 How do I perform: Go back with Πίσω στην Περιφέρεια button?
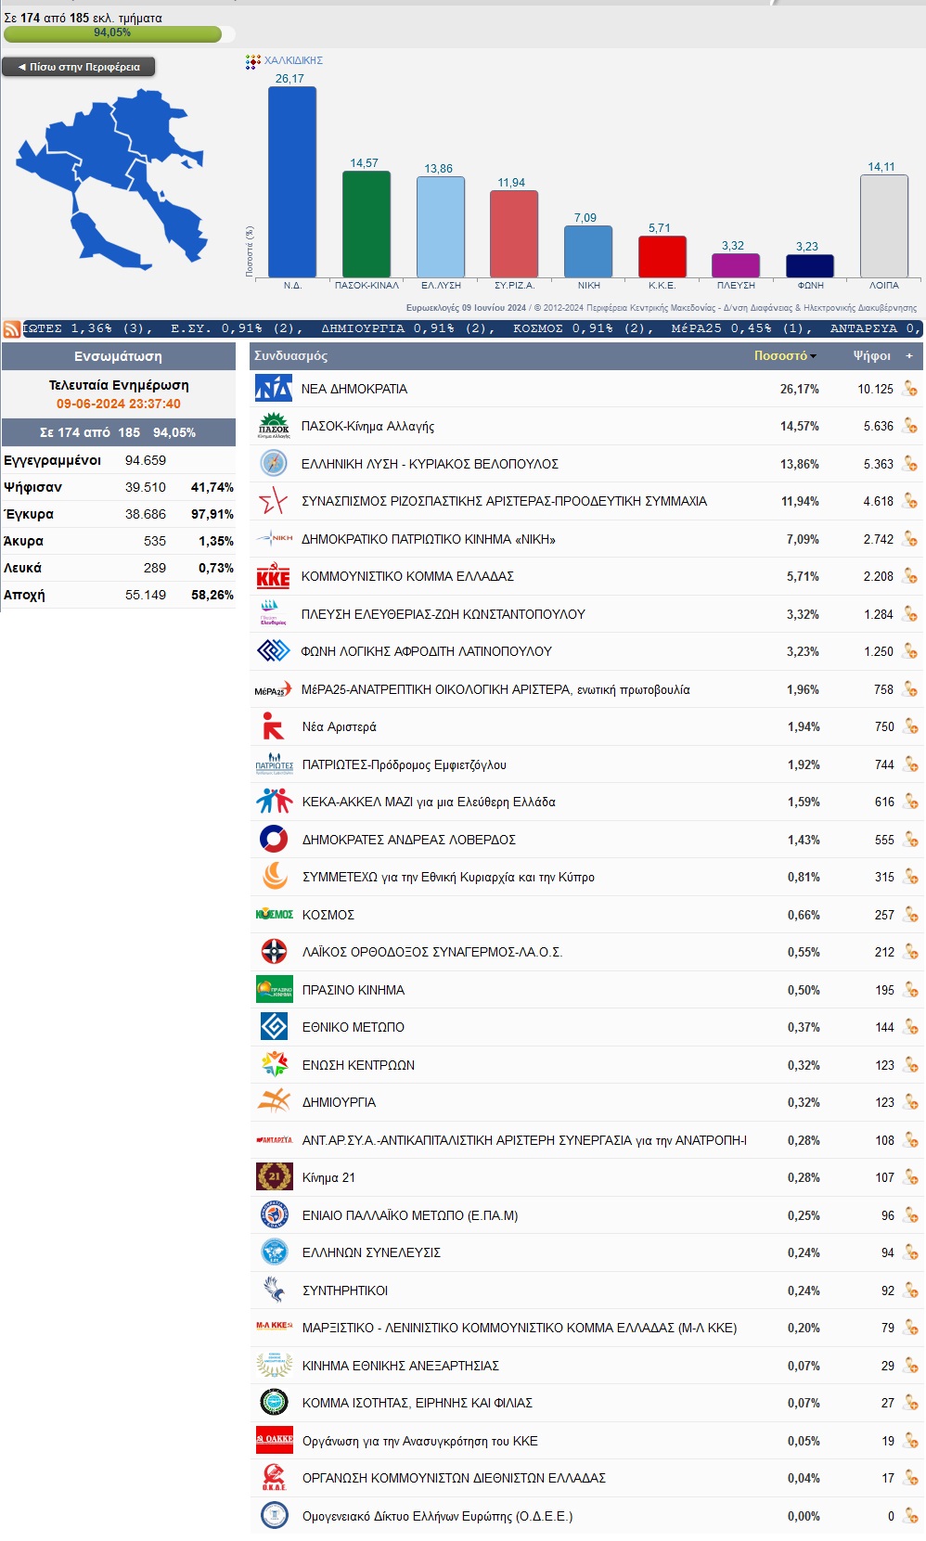click(79, 67)
